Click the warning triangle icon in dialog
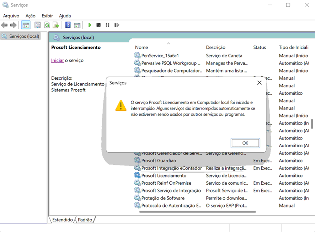The width and height of the screenshot is (315, 232). pos(121,106)
